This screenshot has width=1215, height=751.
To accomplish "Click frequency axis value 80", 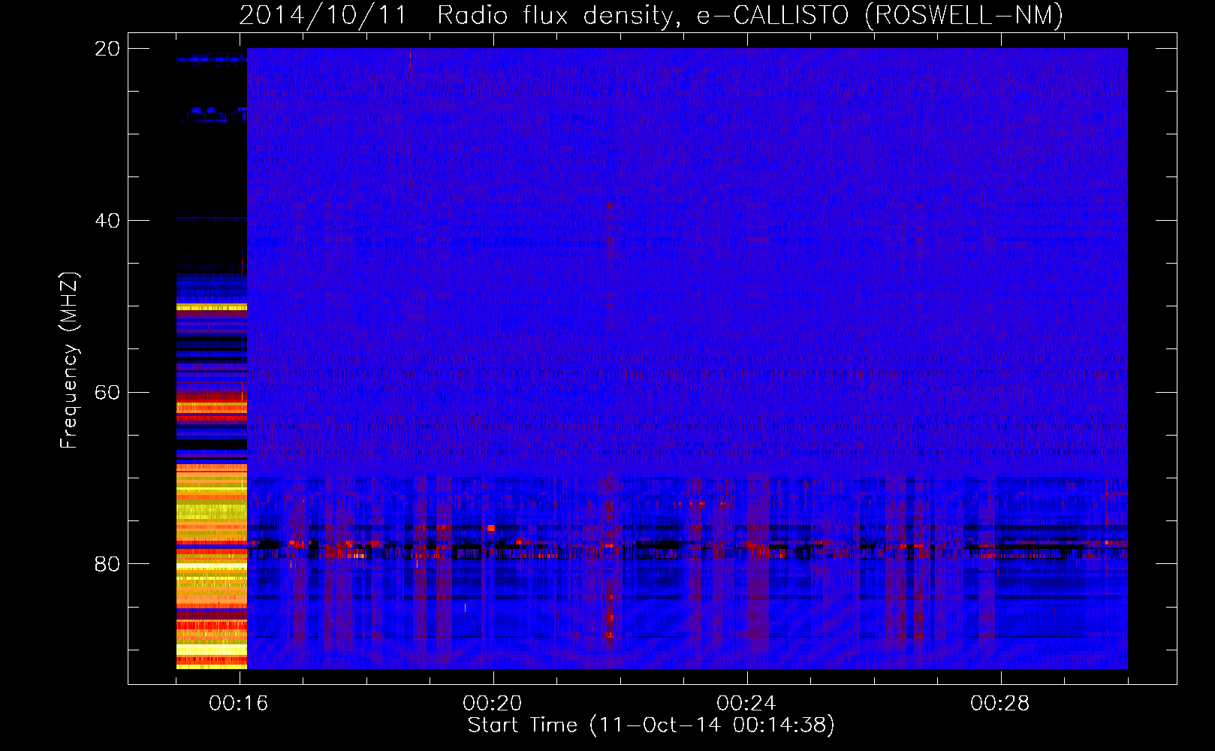I will click(107, 564).
